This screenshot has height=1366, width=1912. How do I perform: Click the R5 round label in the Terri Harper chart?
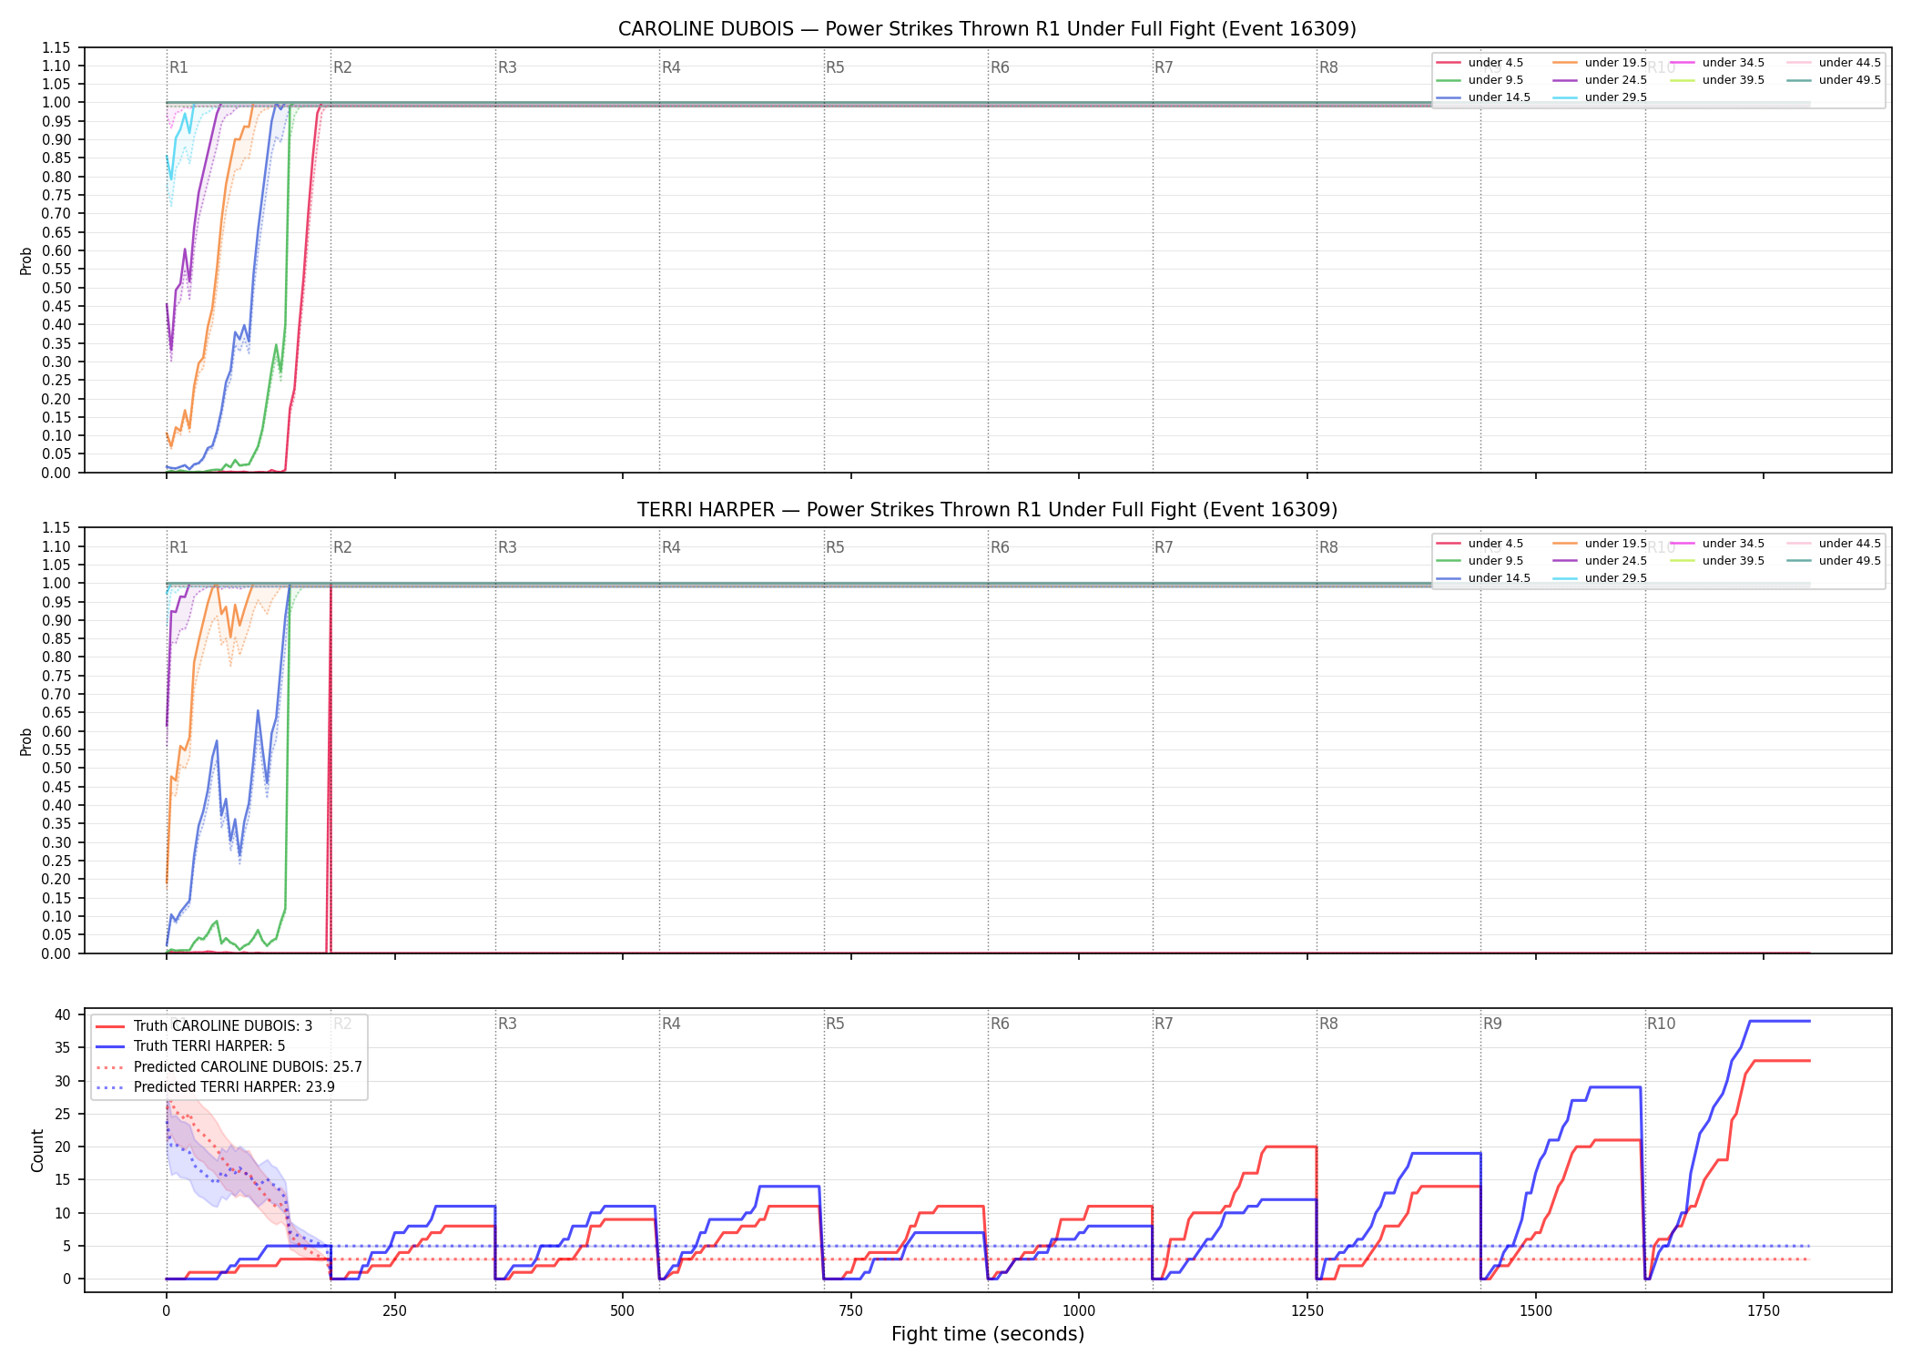[x=835, y=547]
